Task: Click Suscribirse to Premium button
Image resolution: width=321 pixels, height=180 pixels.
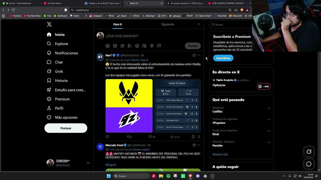Action: [x=223, y=58]
